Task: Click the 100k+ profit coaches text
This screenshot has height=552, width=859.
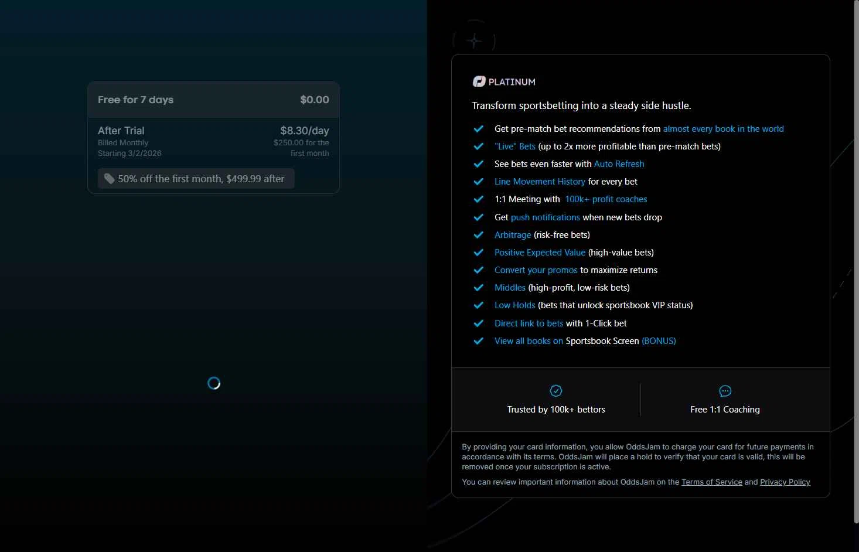Action: click(606, 199)
